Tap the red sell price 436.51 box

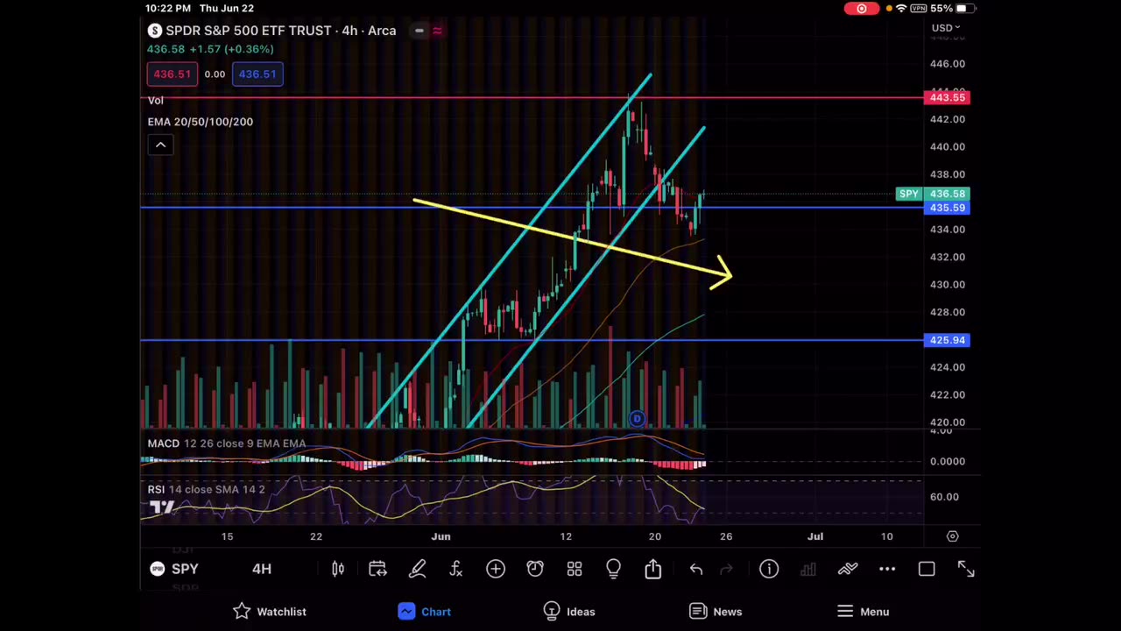click(x=172, y=74)
